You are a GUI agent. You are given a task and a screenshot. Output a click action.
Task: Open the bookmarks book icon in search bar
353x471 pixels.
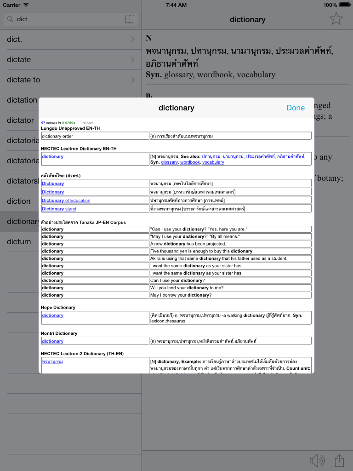tap(130, 19)
